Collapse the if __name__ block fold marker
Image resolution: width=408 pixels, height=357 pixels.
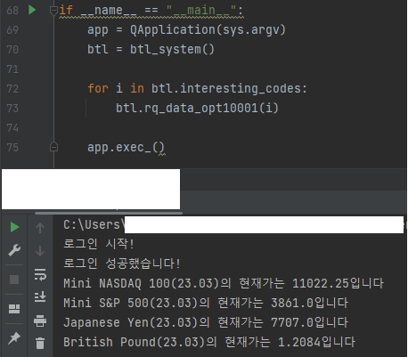tap(53, 11)
